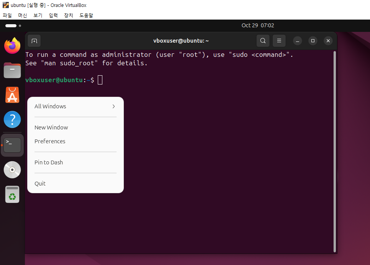The image size is (370, 265).
Task: Click the terminal cursor block
Action: coord(100,80)
